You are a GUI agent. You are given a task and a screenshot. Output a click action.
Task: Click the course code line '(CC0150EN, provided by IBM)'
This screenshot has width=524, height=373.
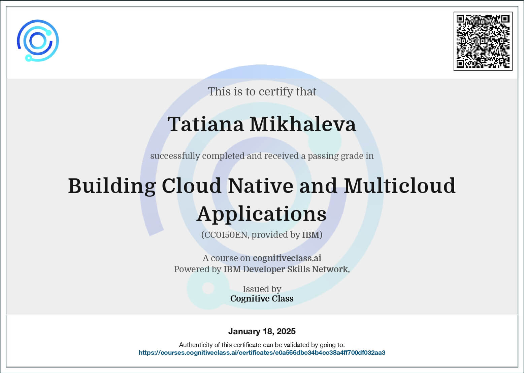262,235
